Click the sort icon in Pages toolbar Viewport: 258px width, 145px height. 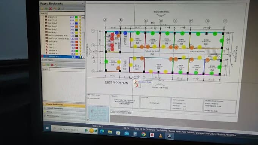[63, 9]
